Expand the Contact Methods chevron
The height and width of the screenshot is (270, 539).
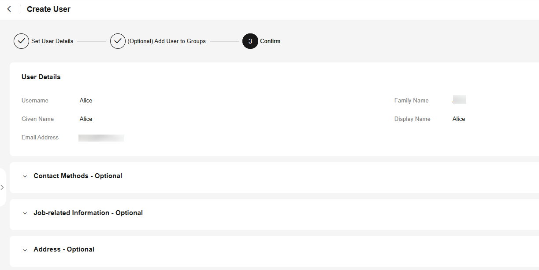25,176
